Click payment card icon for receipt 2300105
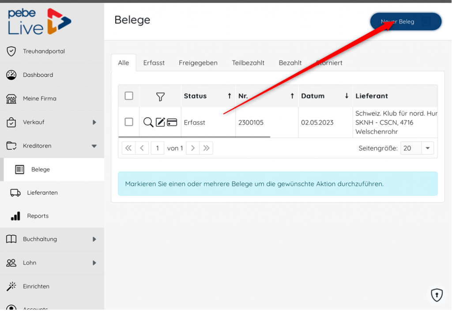 pos(172,122)
